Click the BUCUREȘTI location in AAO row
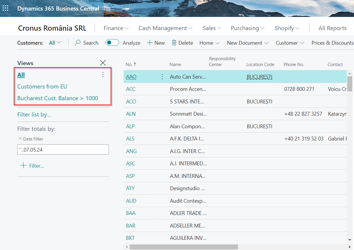This screenshot has height=250, width=354. (259, 77)
